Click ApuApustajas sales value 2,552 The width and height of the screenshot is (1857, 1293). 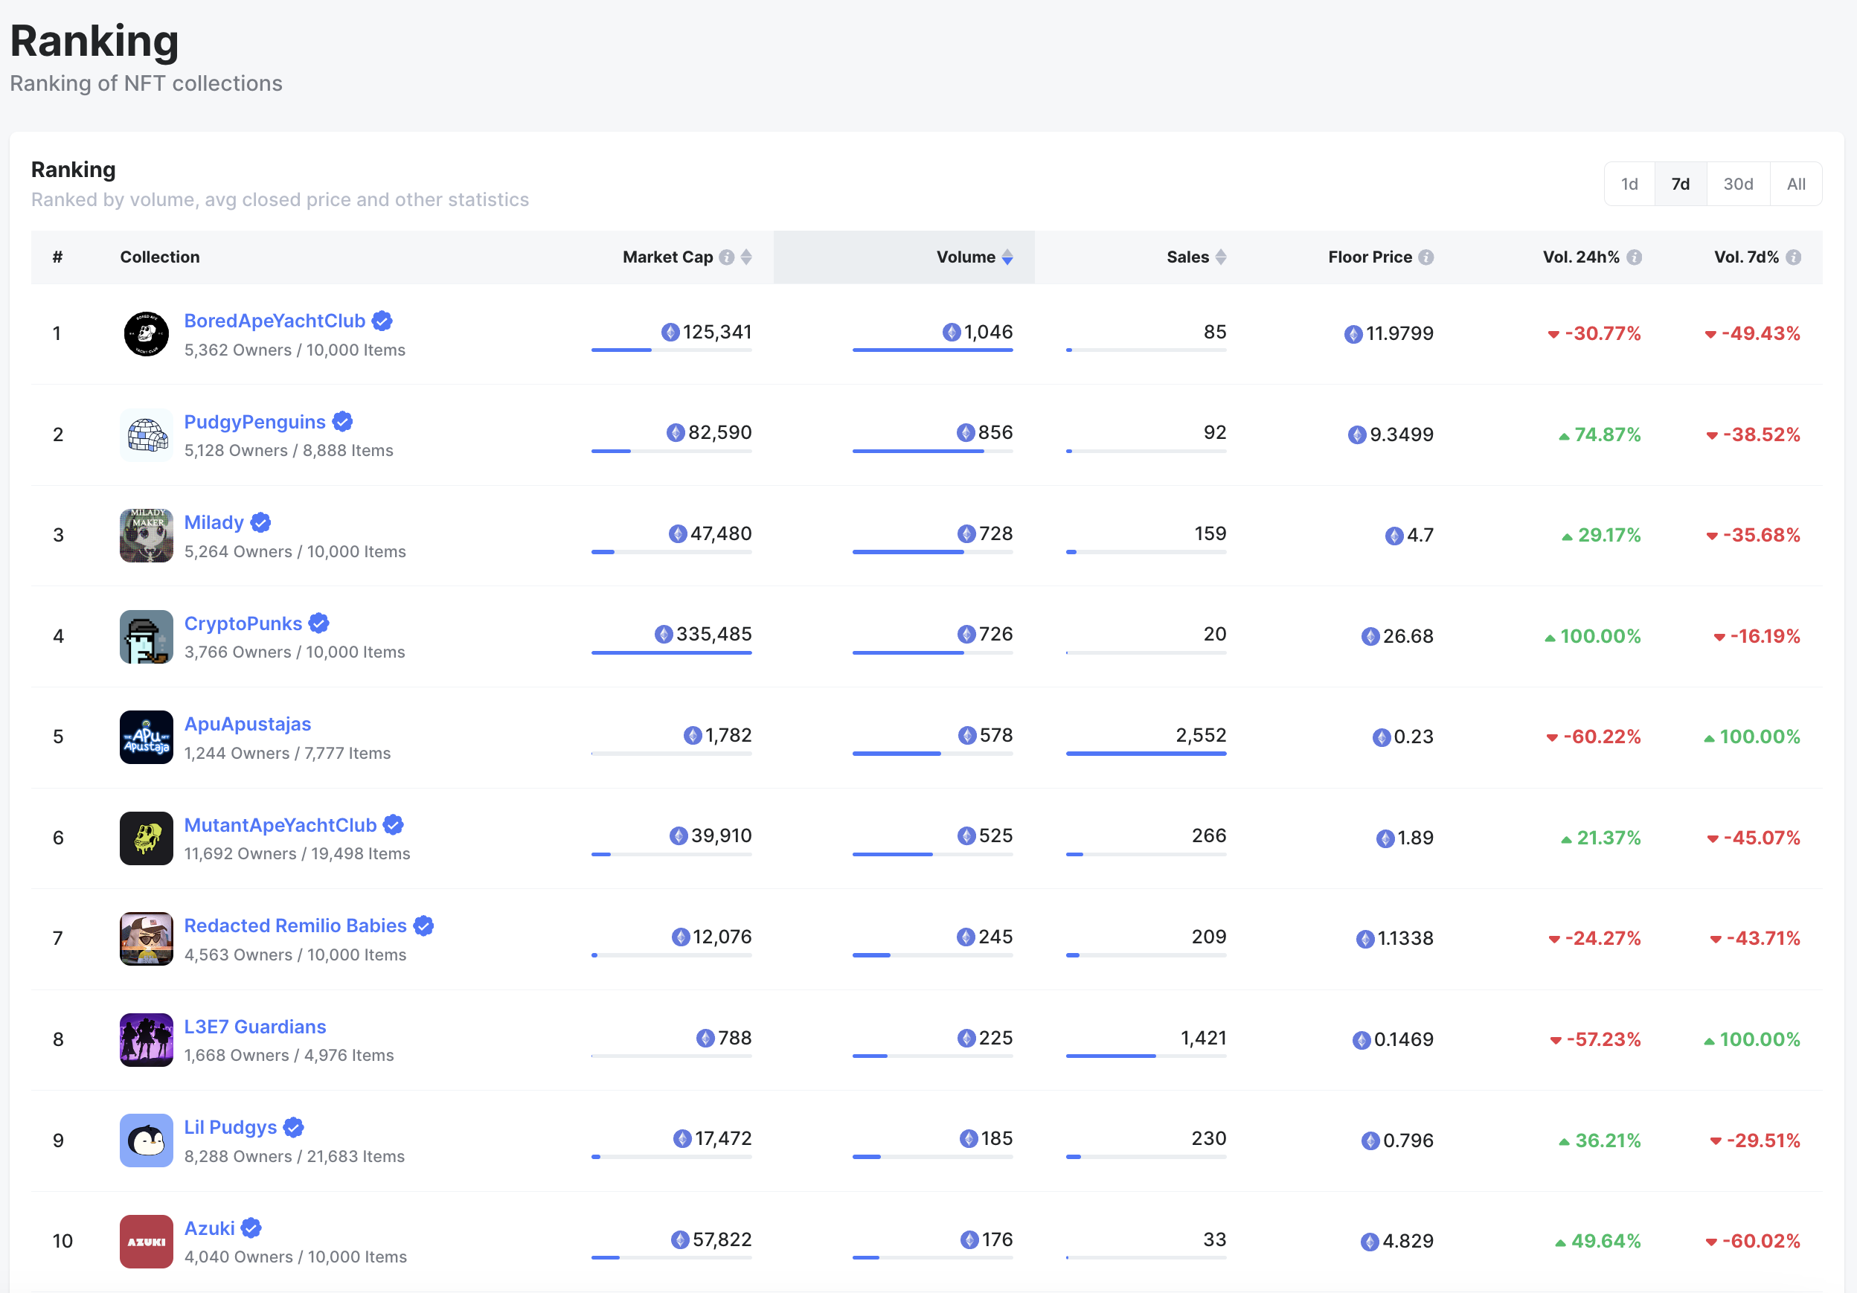[1201, 735]
